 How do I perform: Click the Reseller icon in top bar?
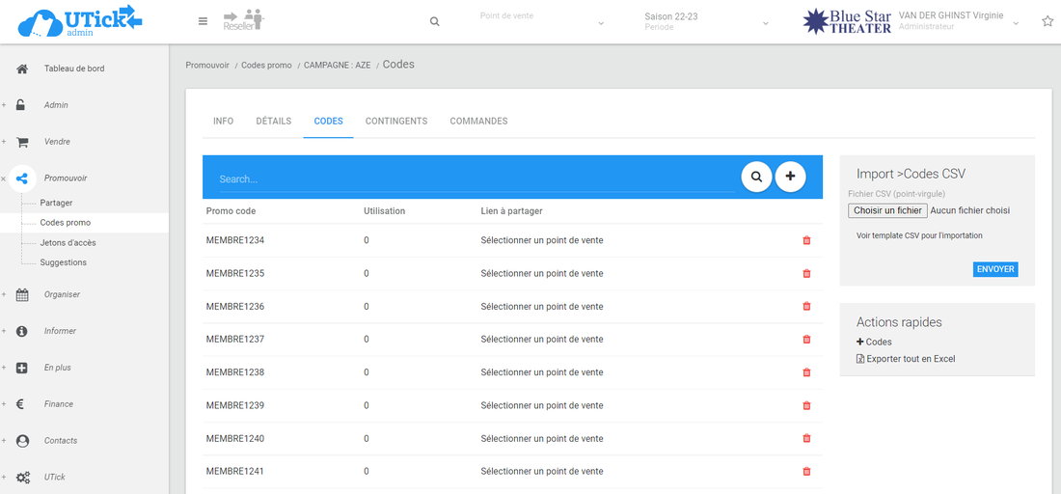tap(242, 20)
